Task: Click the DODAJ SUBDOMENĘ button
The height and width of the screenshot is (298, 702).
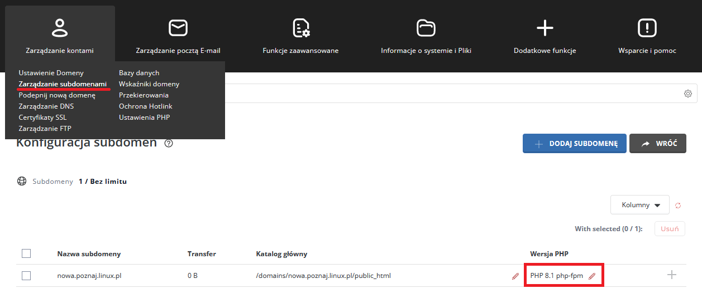Action: [x=575, y=143]
